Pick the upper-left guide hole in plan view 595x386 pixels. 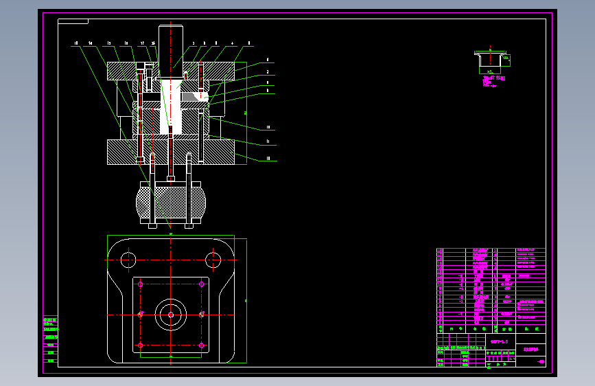tap(128, 260)
